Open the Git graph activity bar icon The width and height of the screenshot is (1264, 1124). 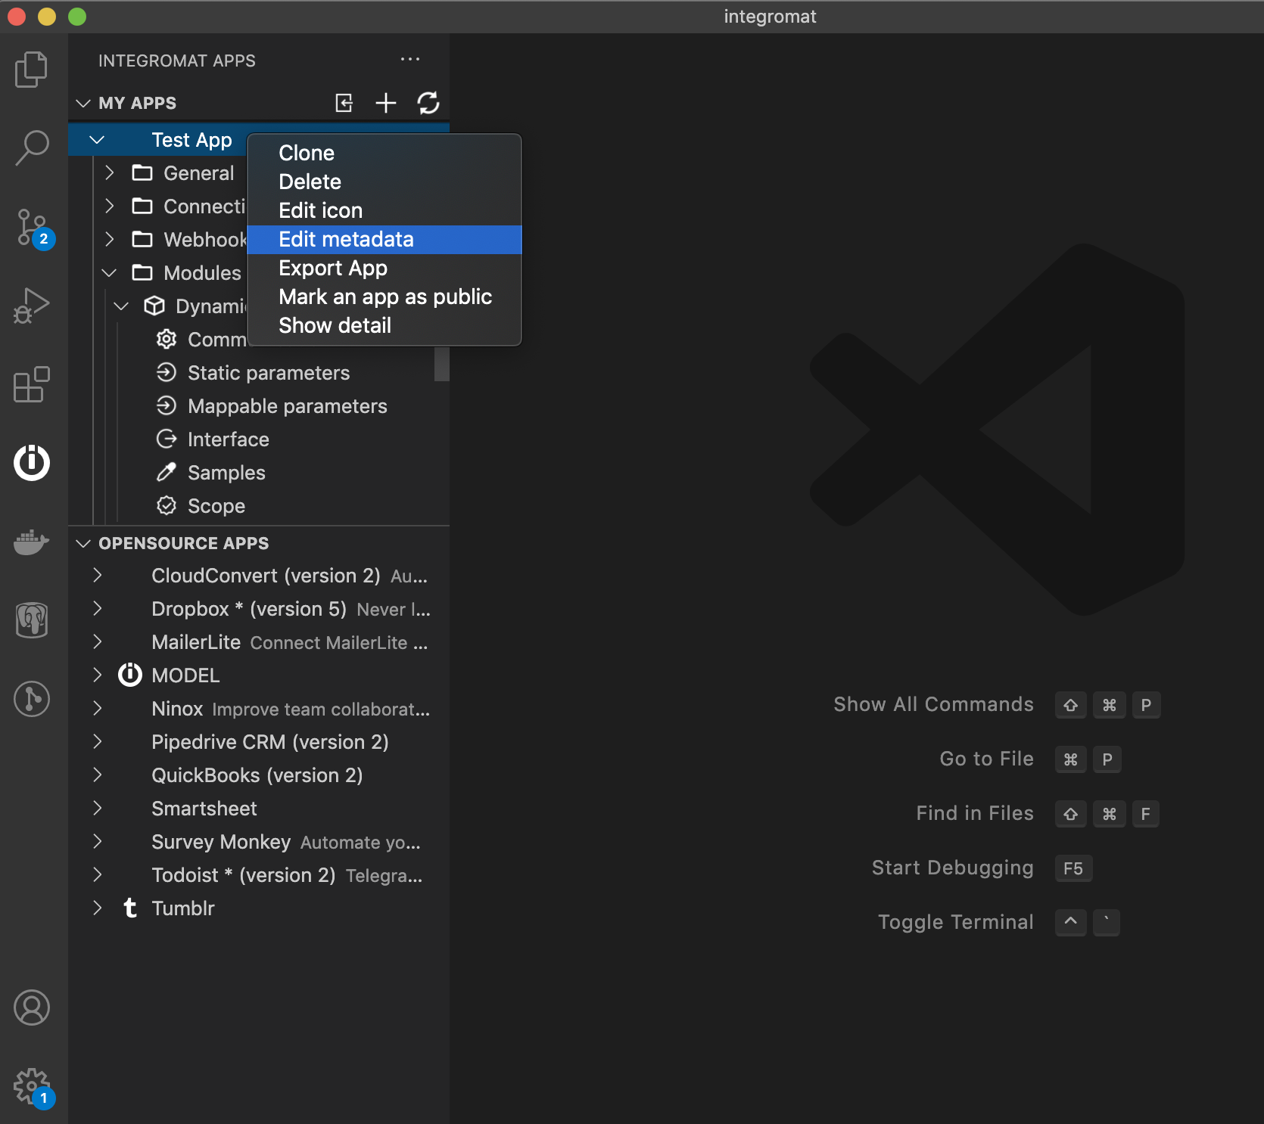tap(32, 699)
